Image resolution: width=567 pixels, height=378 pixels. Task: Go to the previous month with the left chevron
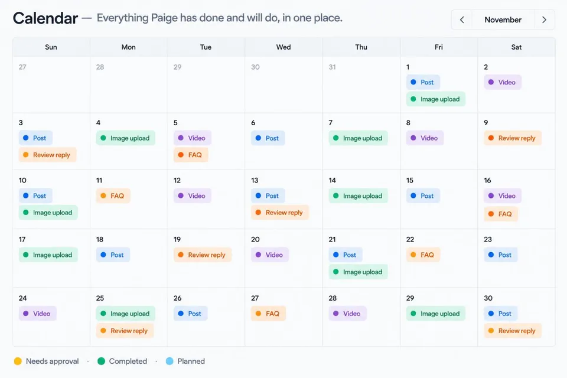tap(462, 20)
